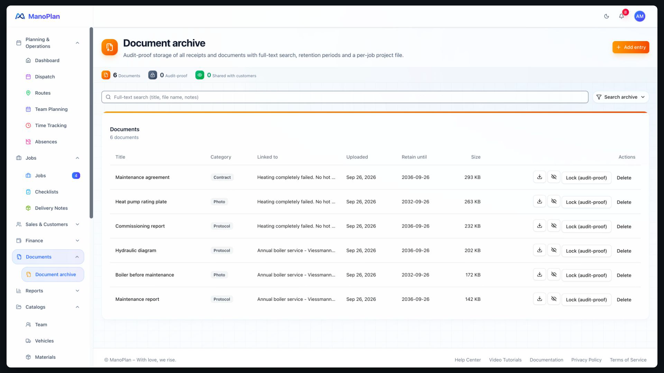Open the Search archive filter dropdown
The height and width of the screenshot is (373, 664).
tap(620, 97)
